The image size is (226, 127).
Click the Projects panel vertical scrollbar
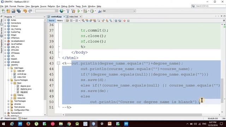click(45, 60)
